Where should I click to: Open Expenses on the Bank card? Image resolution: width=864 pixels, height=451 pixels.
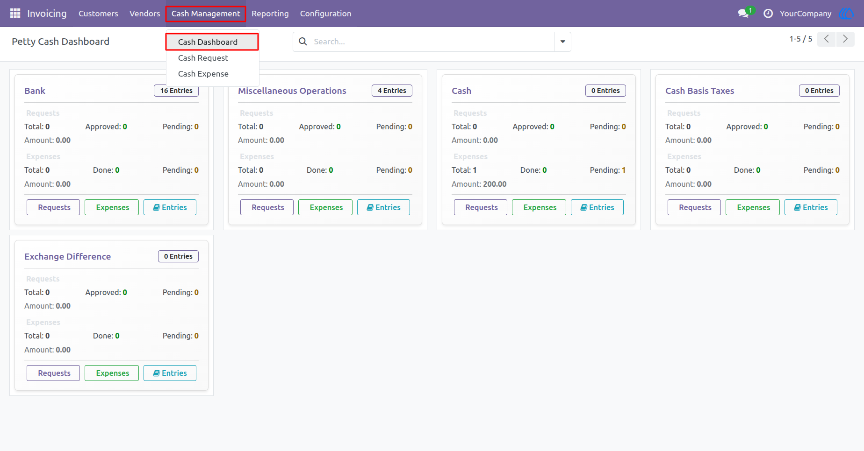click(x=112, y=207)
